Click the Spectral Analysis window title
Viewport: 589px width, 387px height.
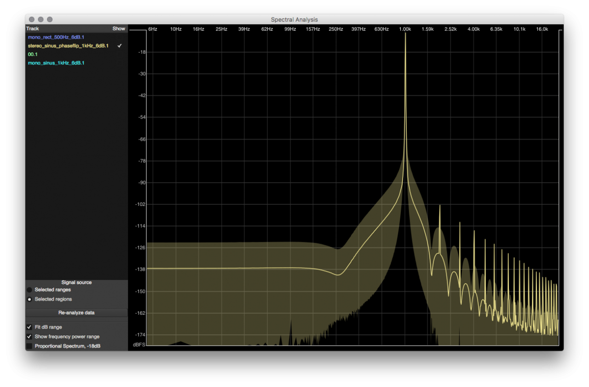294,20
